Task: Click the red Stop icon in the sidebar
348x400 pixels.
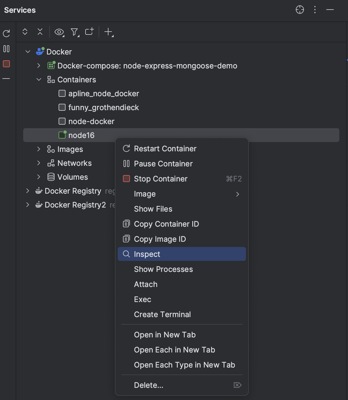Action: tap(6, 64)
